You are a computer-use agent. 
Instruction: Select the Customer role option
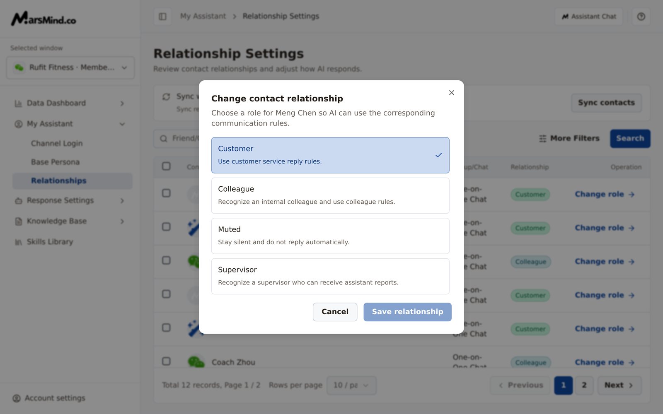(x=330, y=155)
